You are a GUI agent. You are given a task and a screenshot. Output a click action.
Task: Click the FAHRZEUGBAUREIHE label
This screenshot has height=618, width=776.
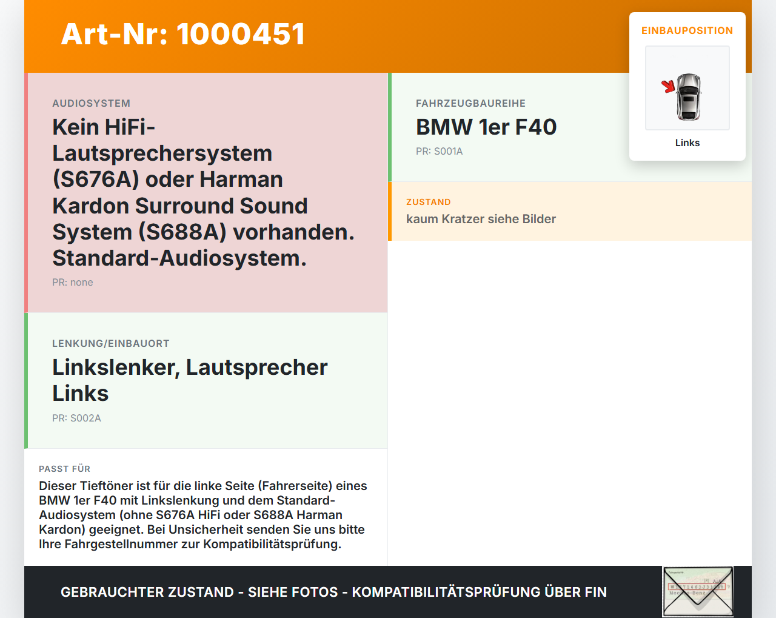pyautogui.click(x=470, y=103)
